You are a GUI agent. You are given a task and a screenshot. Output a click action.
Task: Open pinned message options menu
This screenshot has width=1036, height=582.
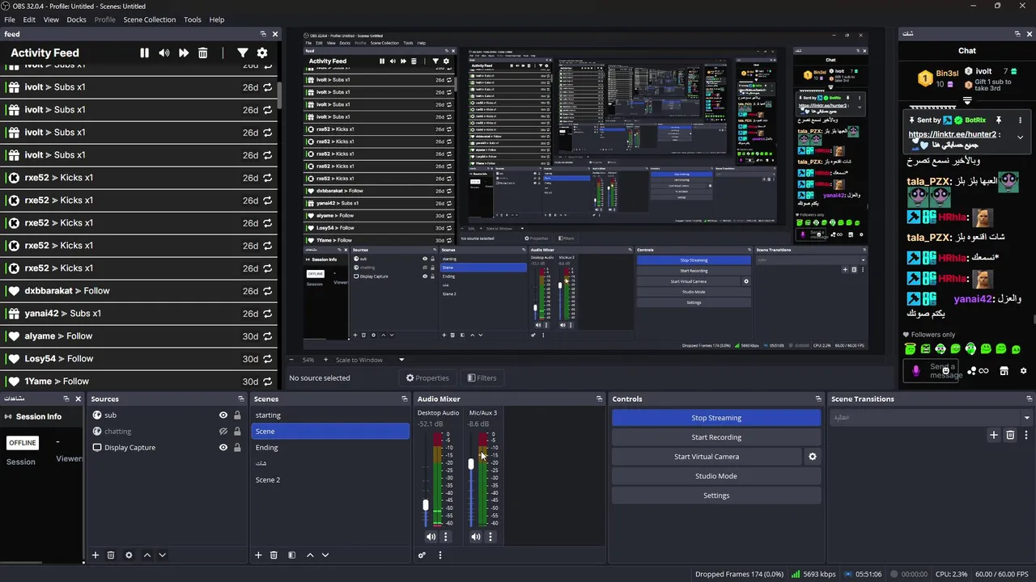pos(1020,120)
